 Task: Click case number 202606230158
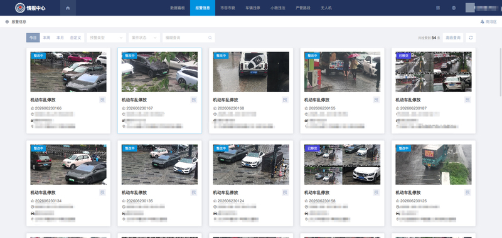[322, 201]
